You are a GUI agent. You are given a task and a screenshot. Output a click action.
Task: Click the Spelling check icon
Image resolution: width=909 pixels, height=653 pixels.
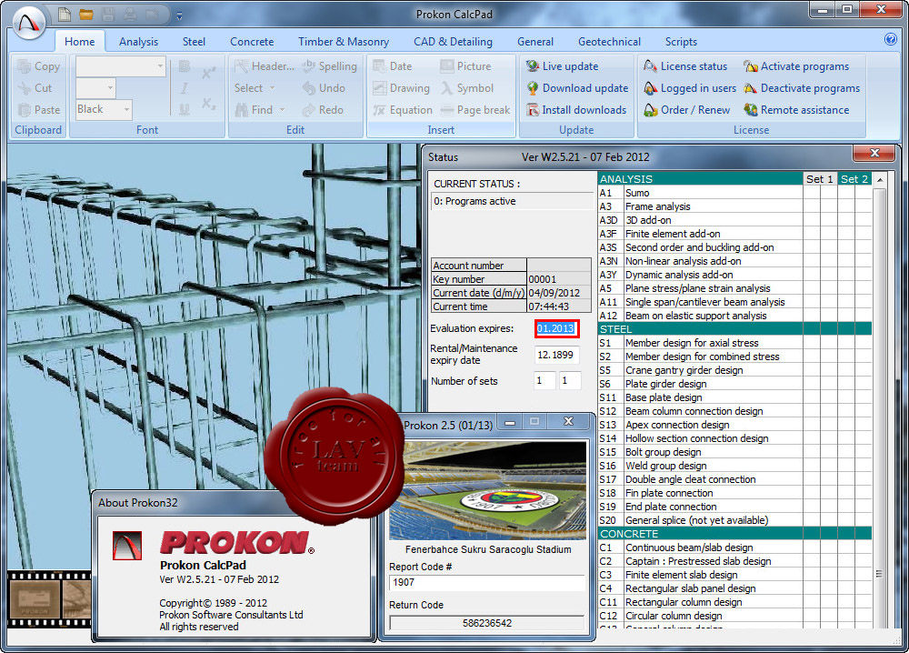pos(309,66)
